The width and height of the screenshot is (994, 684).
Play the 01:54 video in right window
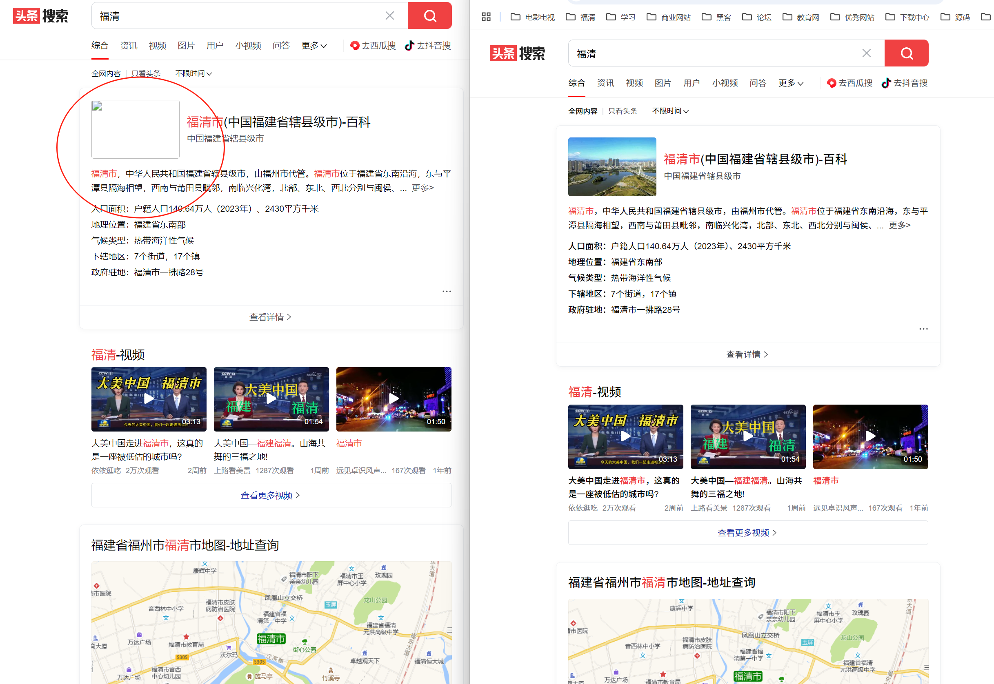[748, 436]
